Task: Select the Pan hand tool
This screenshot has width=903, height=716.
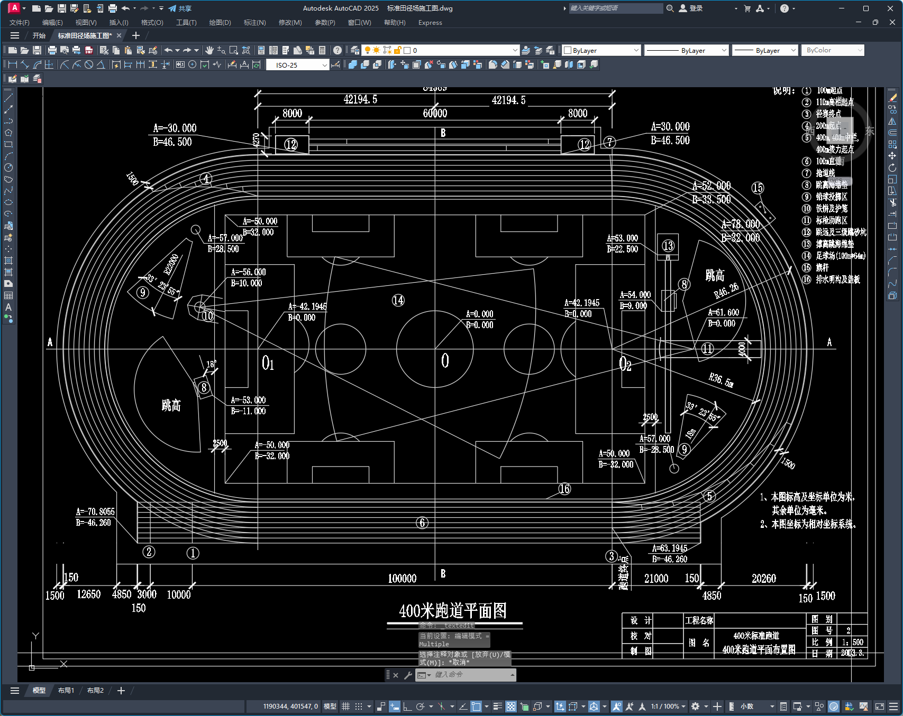Action: tap(209, 50)
